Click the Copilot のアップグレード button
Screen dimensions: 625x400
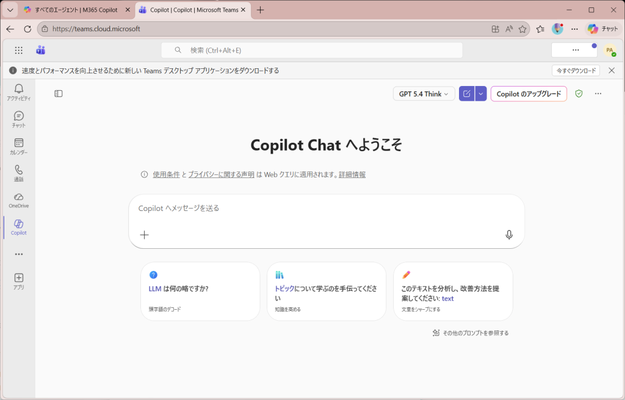pos(529,94)
